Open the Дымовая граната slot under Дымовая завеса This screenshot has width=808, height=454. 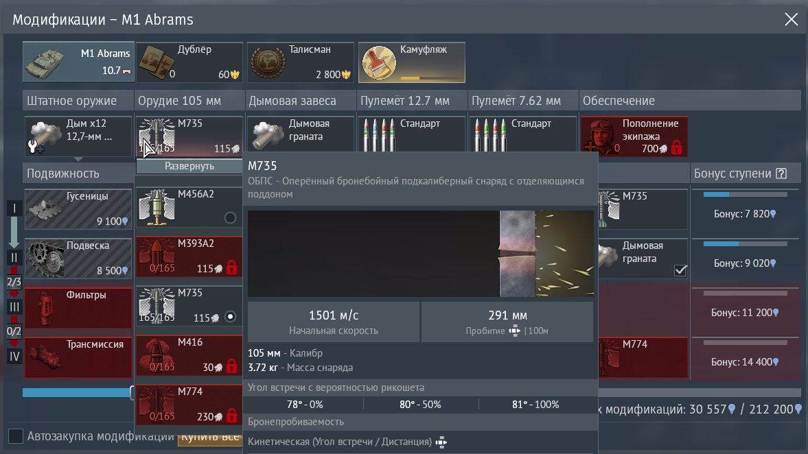point(301,134)
